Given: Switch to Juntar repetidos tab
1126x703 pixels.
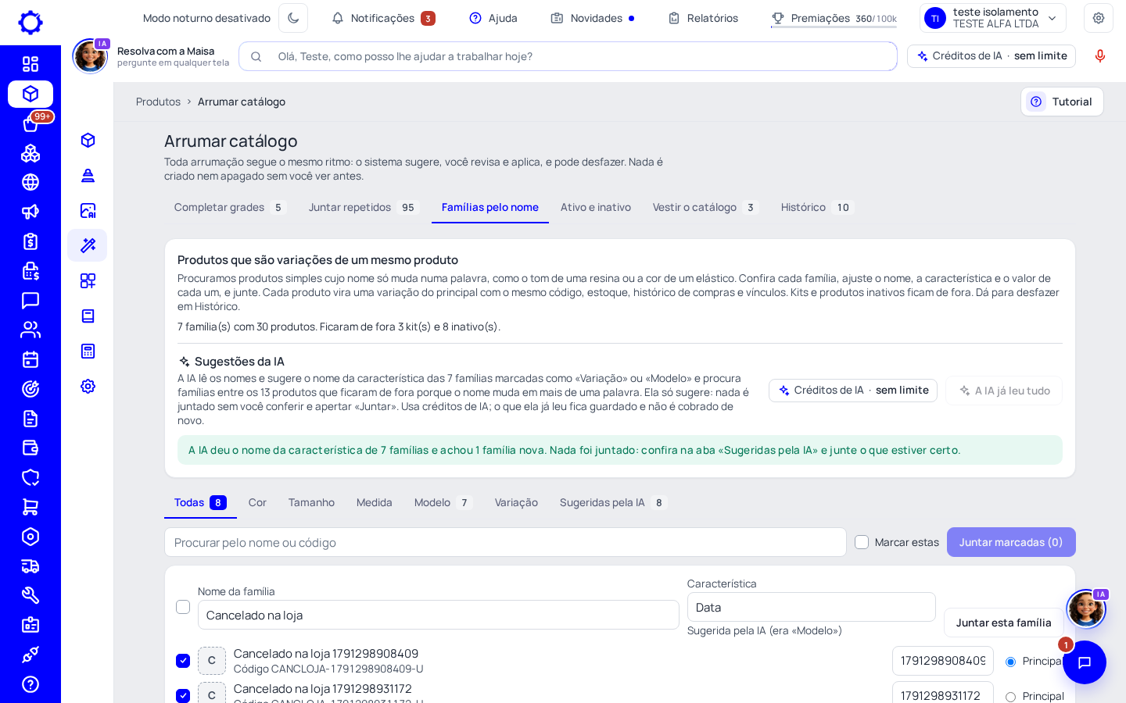Looking at the screenshot, I should tap(364, 207).
